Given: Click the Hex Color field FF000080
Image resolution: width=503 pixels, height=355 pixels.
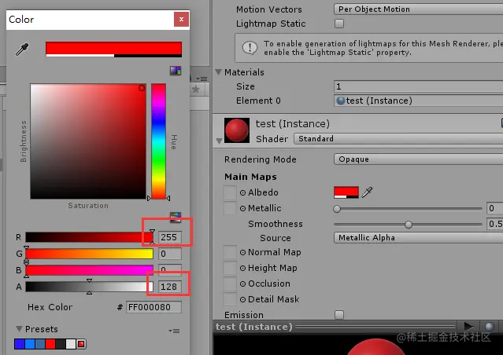Looking at the screenshot, I should 153,307.
